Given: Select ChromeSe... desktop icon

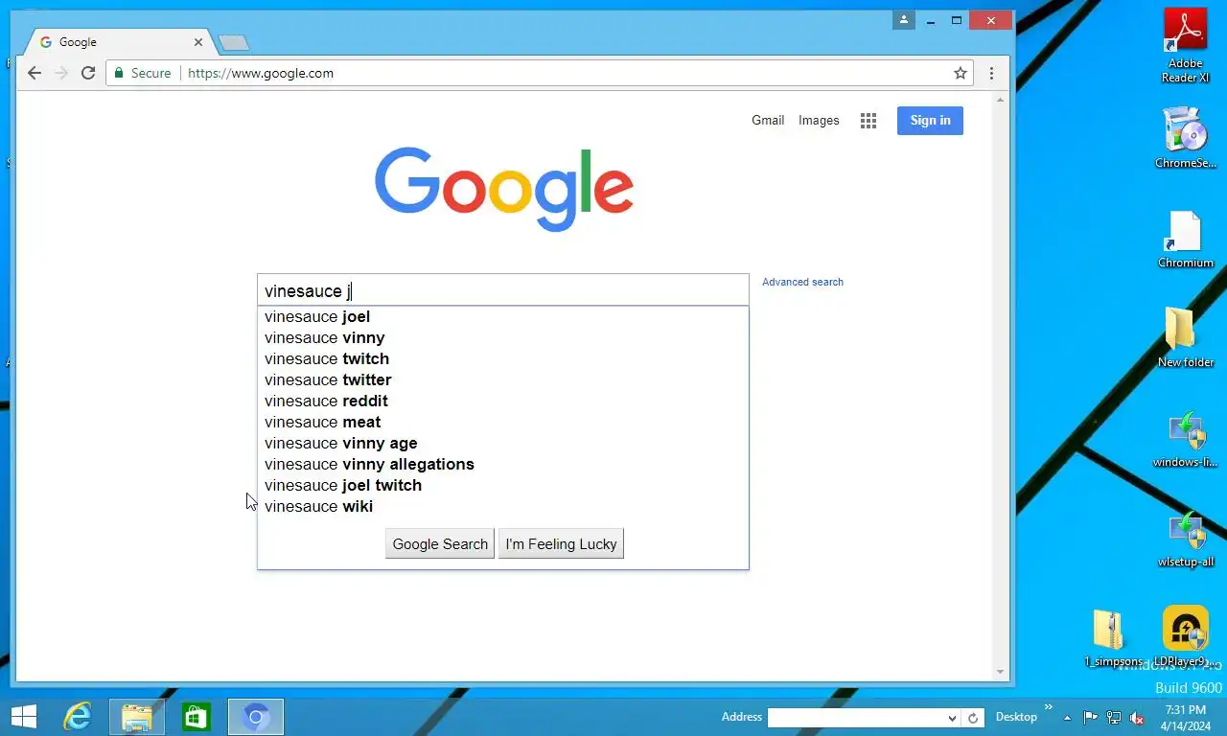Looking at the screenshot, I should tap(1186, 138).
